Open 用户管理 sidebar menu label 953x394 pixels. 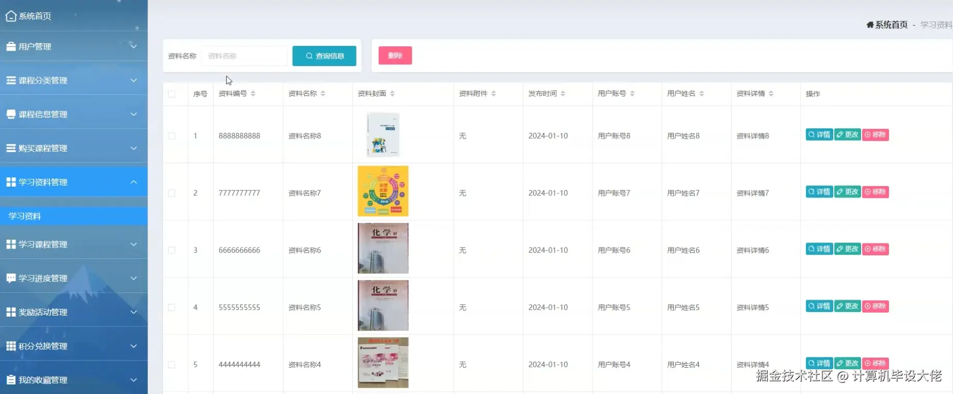click(35, 46)
